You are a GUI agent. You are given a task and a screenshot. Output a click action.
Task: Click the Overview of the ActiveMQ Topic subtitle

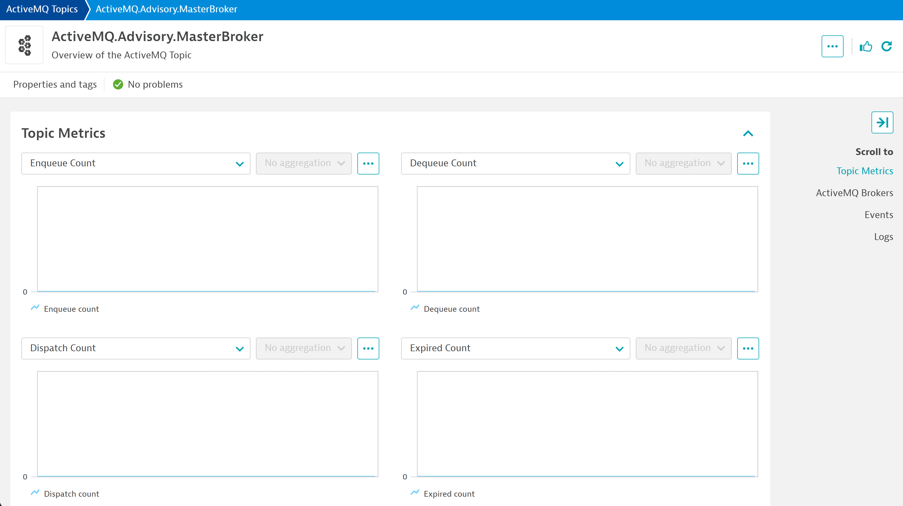(x=121, y=55)
